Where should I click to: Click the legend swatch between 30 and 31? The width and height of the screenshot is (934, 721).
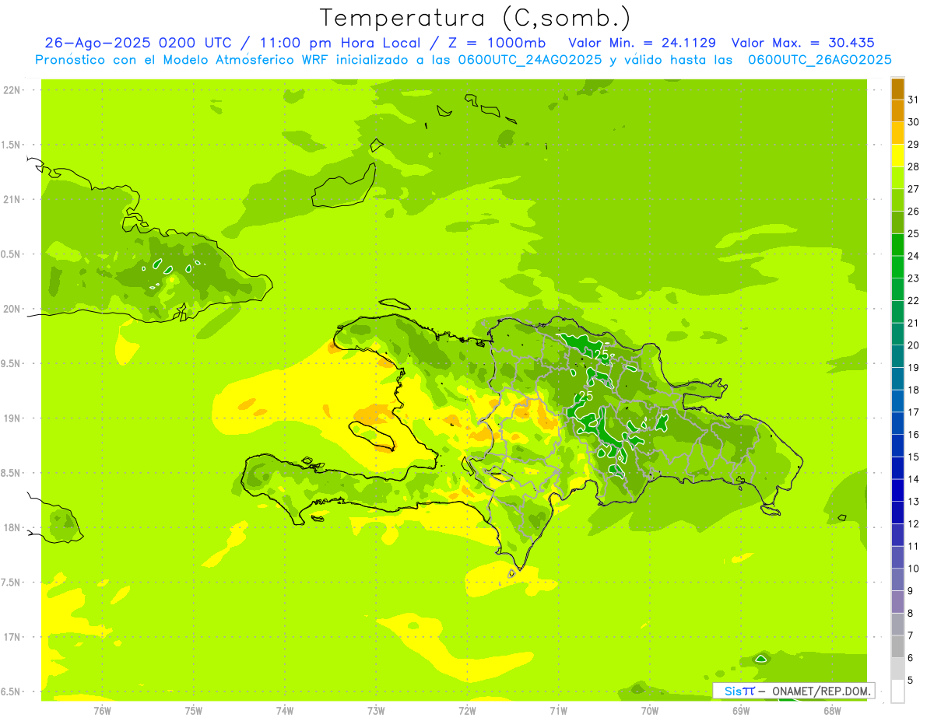tap(897, 110)
